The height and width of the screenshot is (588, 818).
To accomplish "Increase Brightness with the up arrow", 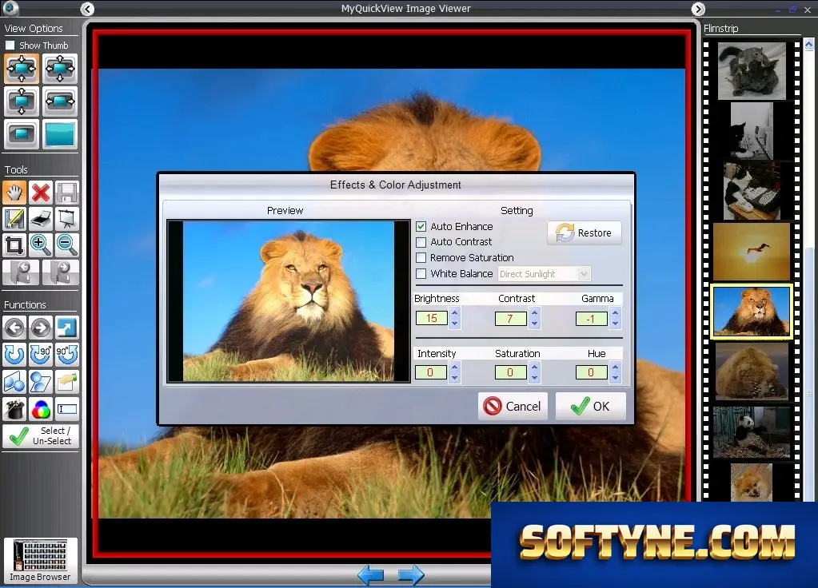I will pos(454,312).
